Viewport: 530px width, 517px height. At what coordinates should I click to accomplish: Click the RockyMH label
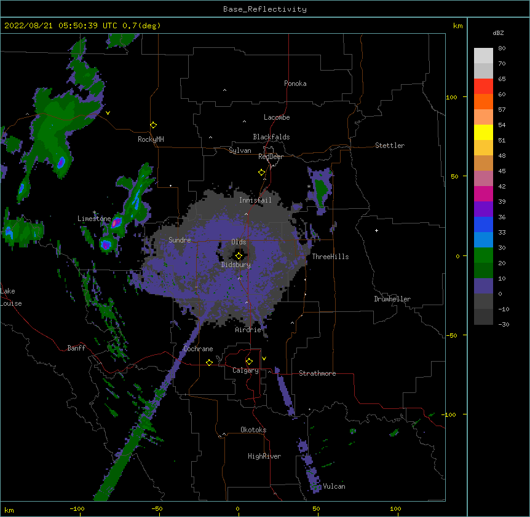click(151, 139)
